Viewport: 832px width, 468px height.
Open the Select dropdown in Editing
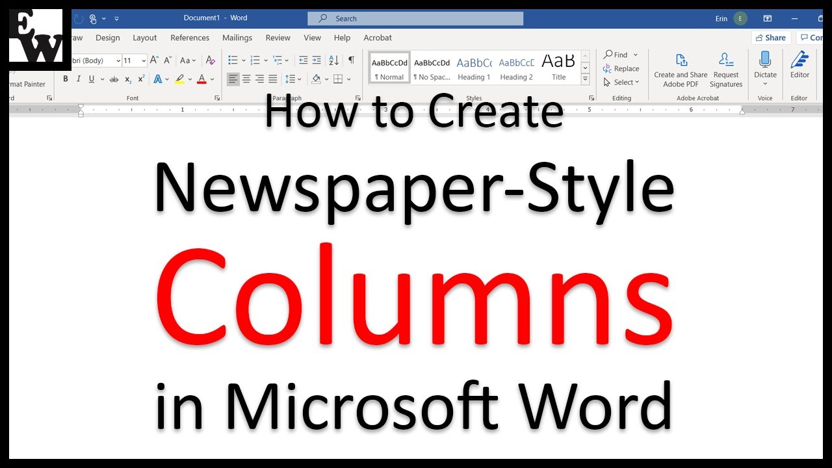[x=621, y=83]
